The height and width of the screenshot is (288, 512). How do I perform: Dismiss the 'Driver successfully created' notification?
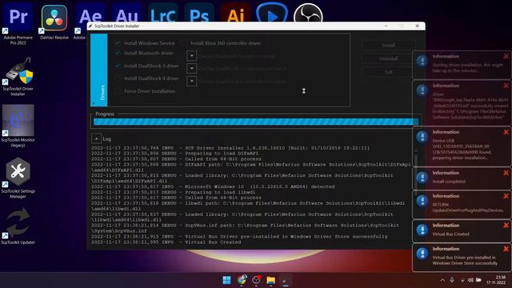click(x=506, y=86)
